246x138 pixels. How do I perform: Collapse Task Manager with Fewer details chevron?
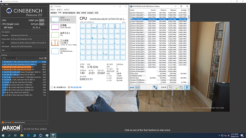pyautogui.click(x=52, y=87)
